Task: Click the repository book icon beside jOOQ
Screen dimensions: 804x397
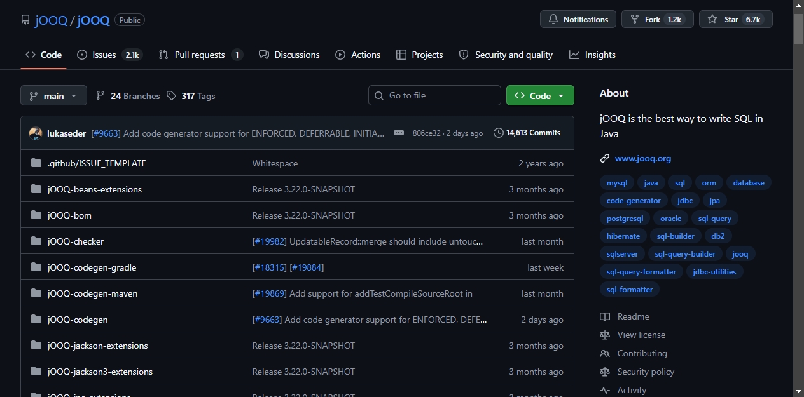Action: 25,20
